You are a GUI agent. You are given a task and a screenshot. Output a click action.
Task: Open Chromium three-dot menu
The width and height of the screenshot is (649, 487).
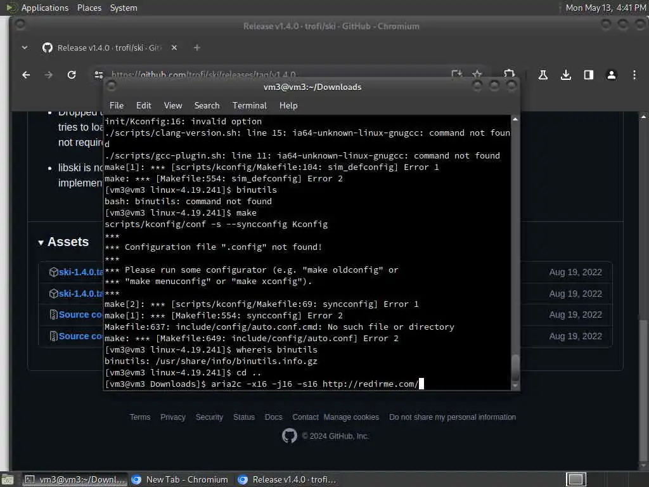click(634, 75)
